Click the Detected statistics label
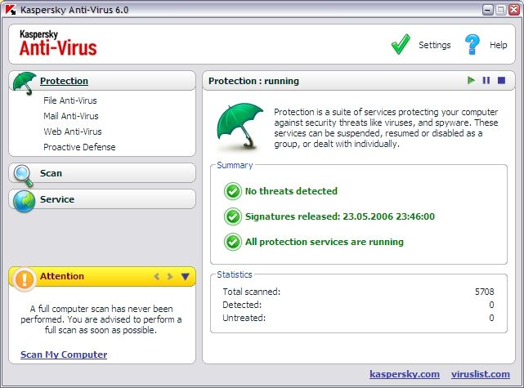The image size is (524, 388). [242, 305]
